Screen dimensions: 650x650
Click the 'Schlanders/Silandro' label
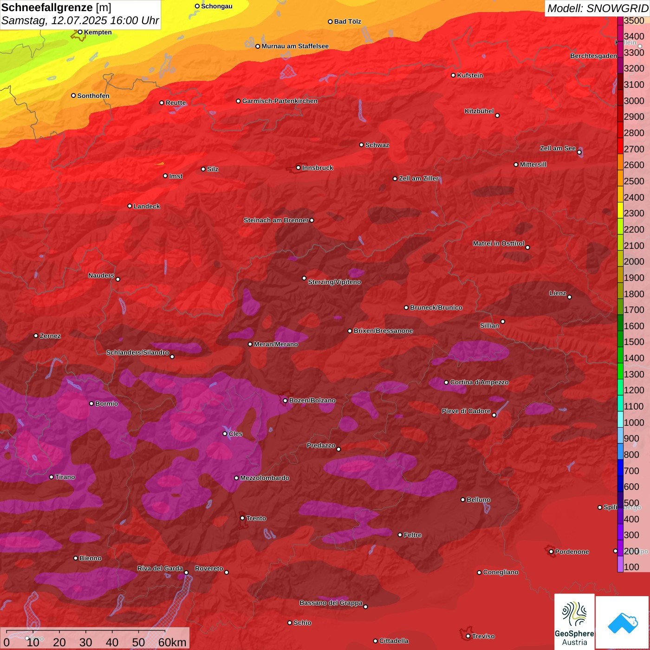pyautogui.click(x=138, y=352)
